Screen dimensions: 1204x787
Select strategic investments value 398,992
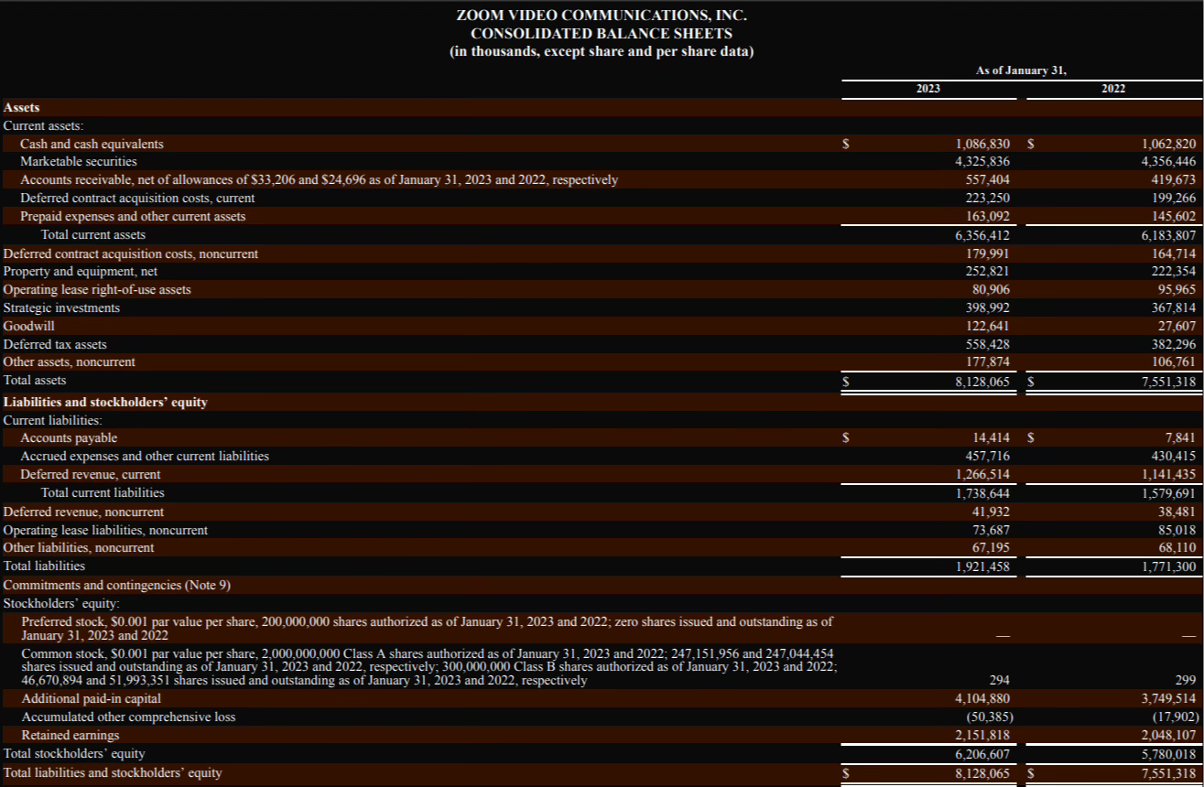point(988,308)
